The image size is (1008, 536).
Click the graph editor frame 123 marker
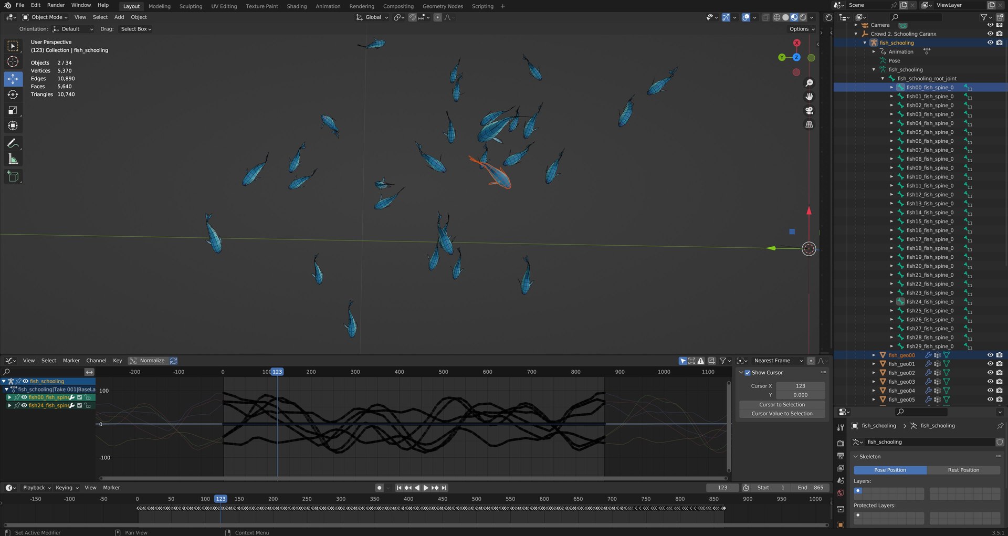[277, 372]
